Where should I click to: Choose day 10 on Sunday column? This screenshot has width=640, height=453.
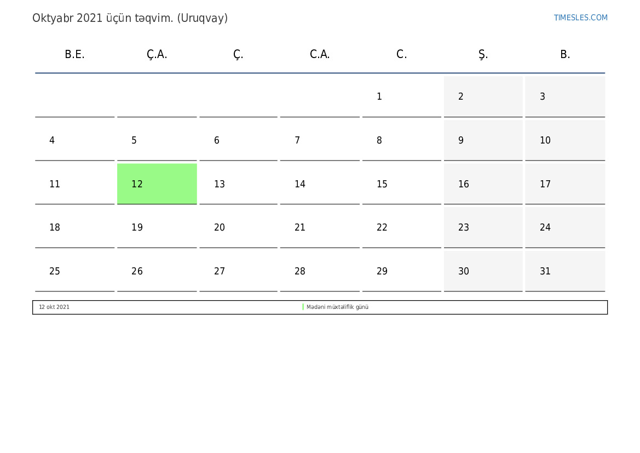[565, 140]
